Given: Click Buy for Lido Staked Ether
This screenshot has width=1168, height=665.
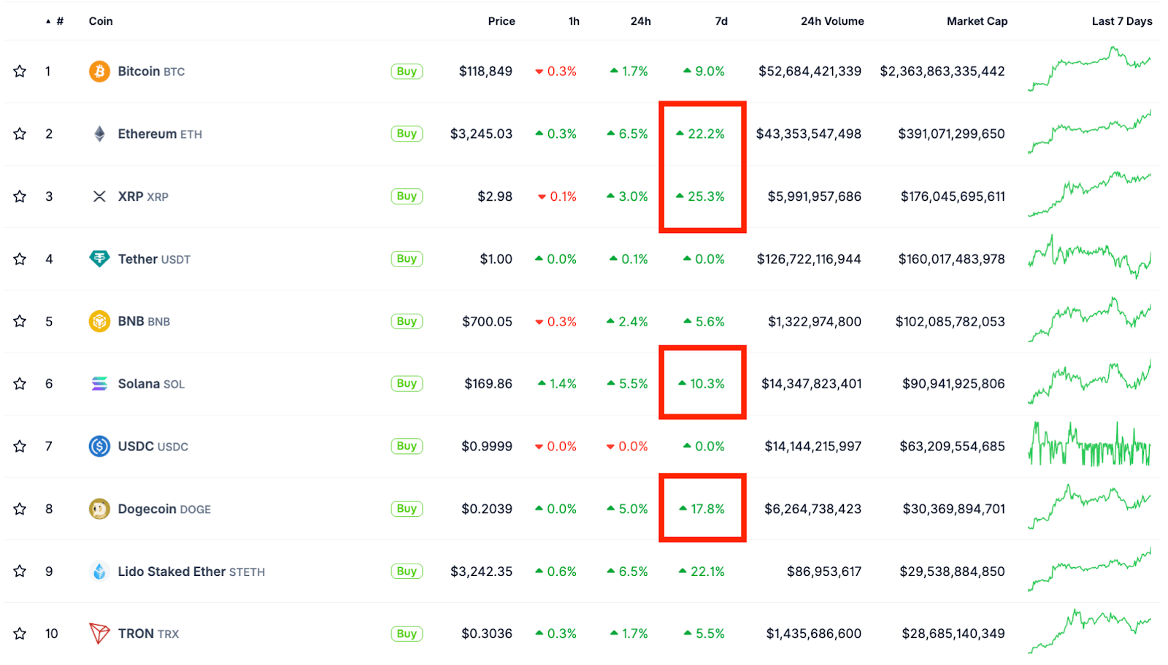Looking at the screenshot, I should pos(407,571).
